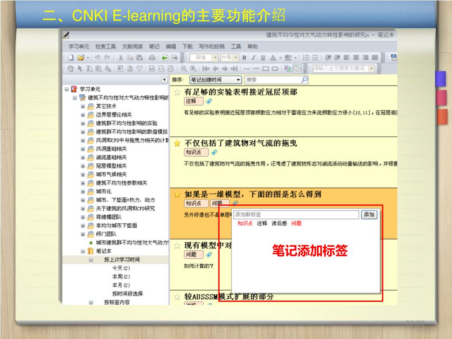Expand the 其它技术 tree node
This screenshot has width=452, height=339.
tap(83, 106)
